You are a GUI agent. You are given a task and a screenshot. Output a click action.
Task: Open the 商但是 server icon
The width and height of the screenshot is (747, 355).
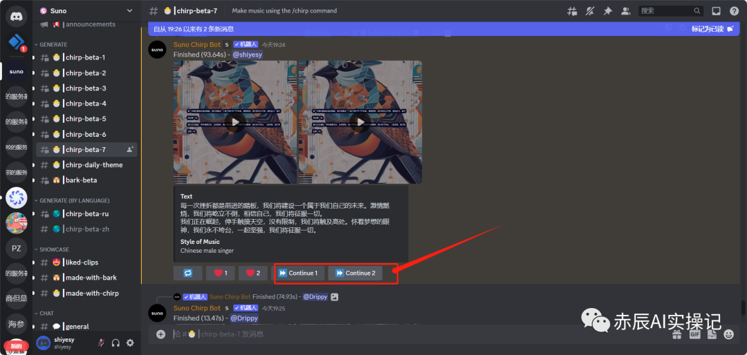(16, 298)
